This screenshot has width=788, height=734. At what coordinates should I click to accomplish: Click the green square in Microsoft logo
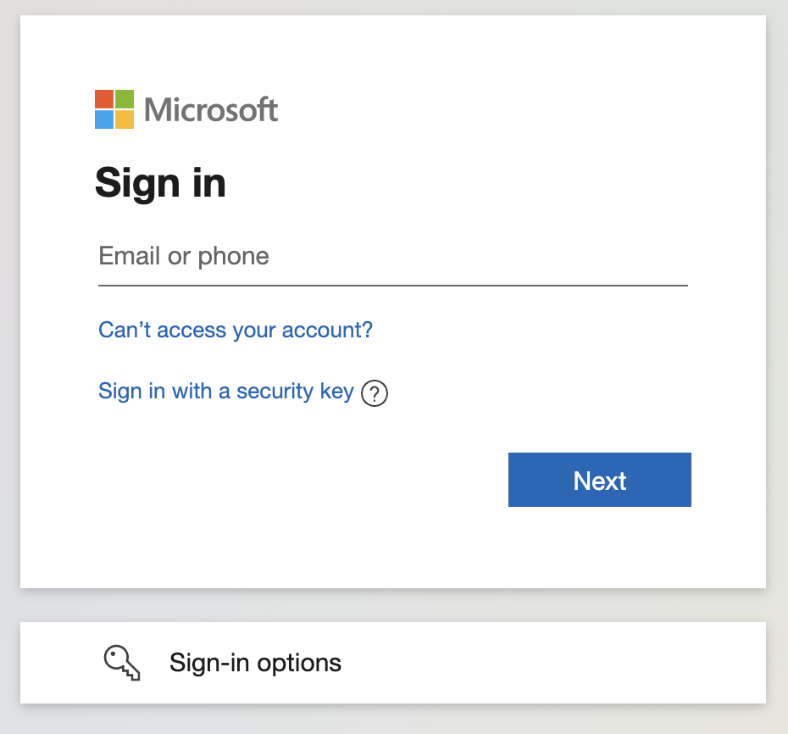(x=125, y=99)
